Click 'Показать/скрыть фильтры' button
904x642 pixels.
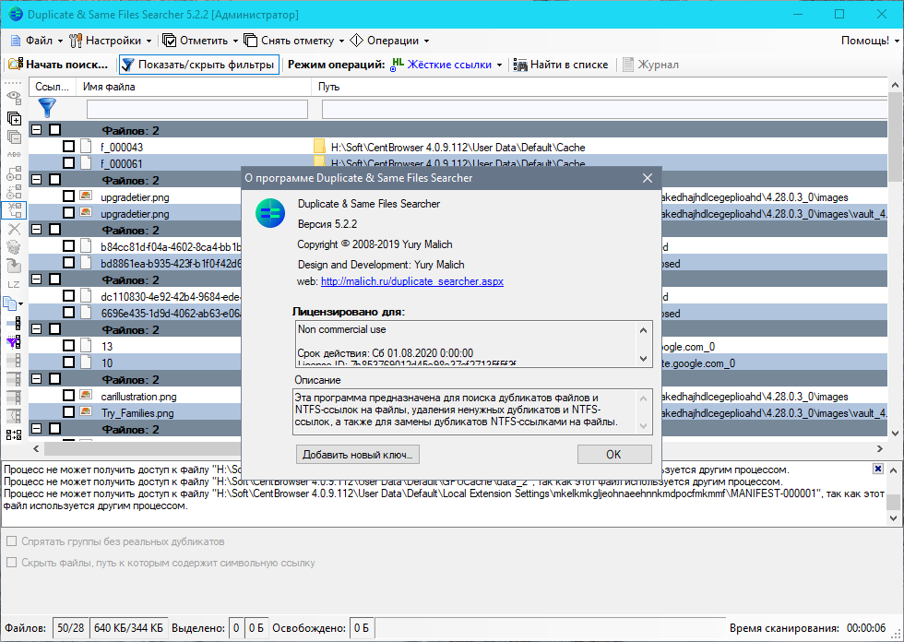[199, 65]
